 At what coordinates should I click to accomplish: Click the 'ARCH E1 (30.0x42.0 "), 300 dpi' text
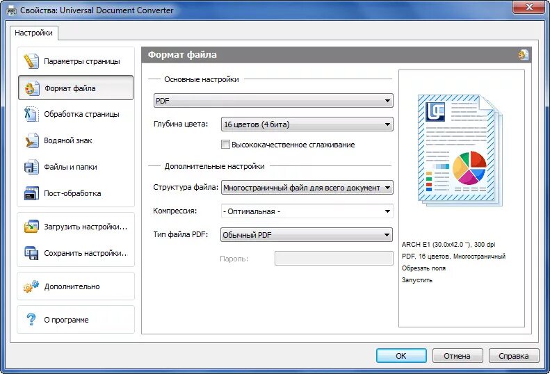448,244
